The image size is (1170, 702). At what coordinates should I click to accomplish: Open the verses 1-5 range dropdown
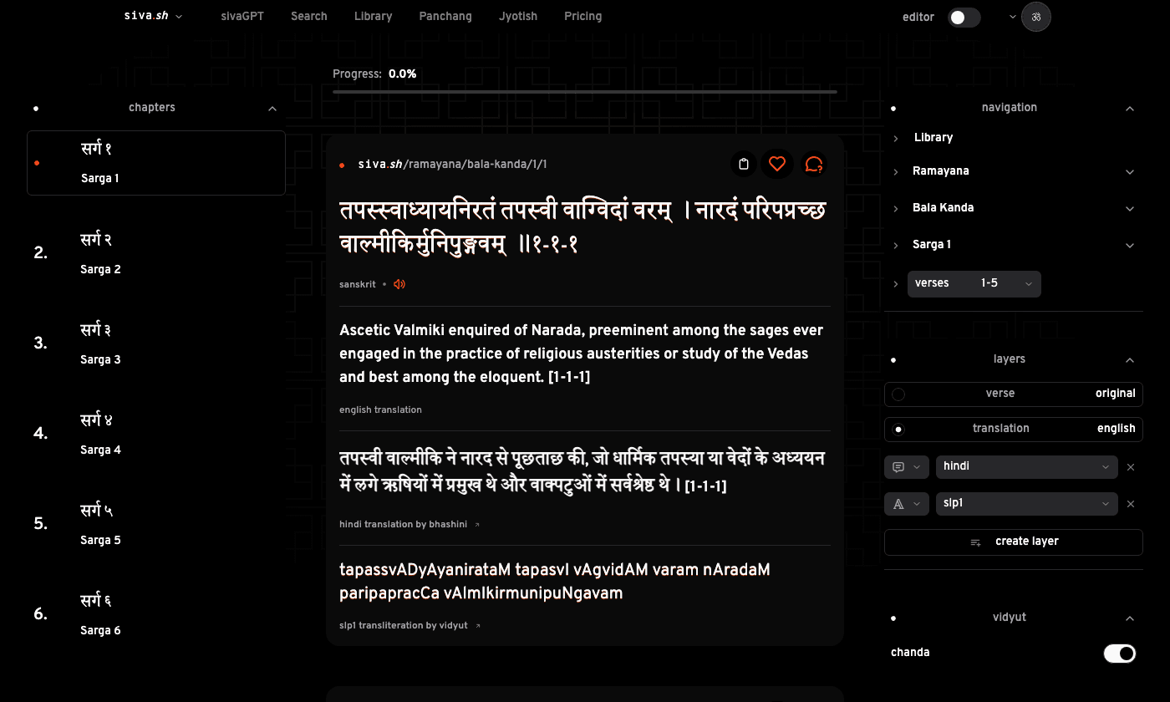(x=974, y=283)
